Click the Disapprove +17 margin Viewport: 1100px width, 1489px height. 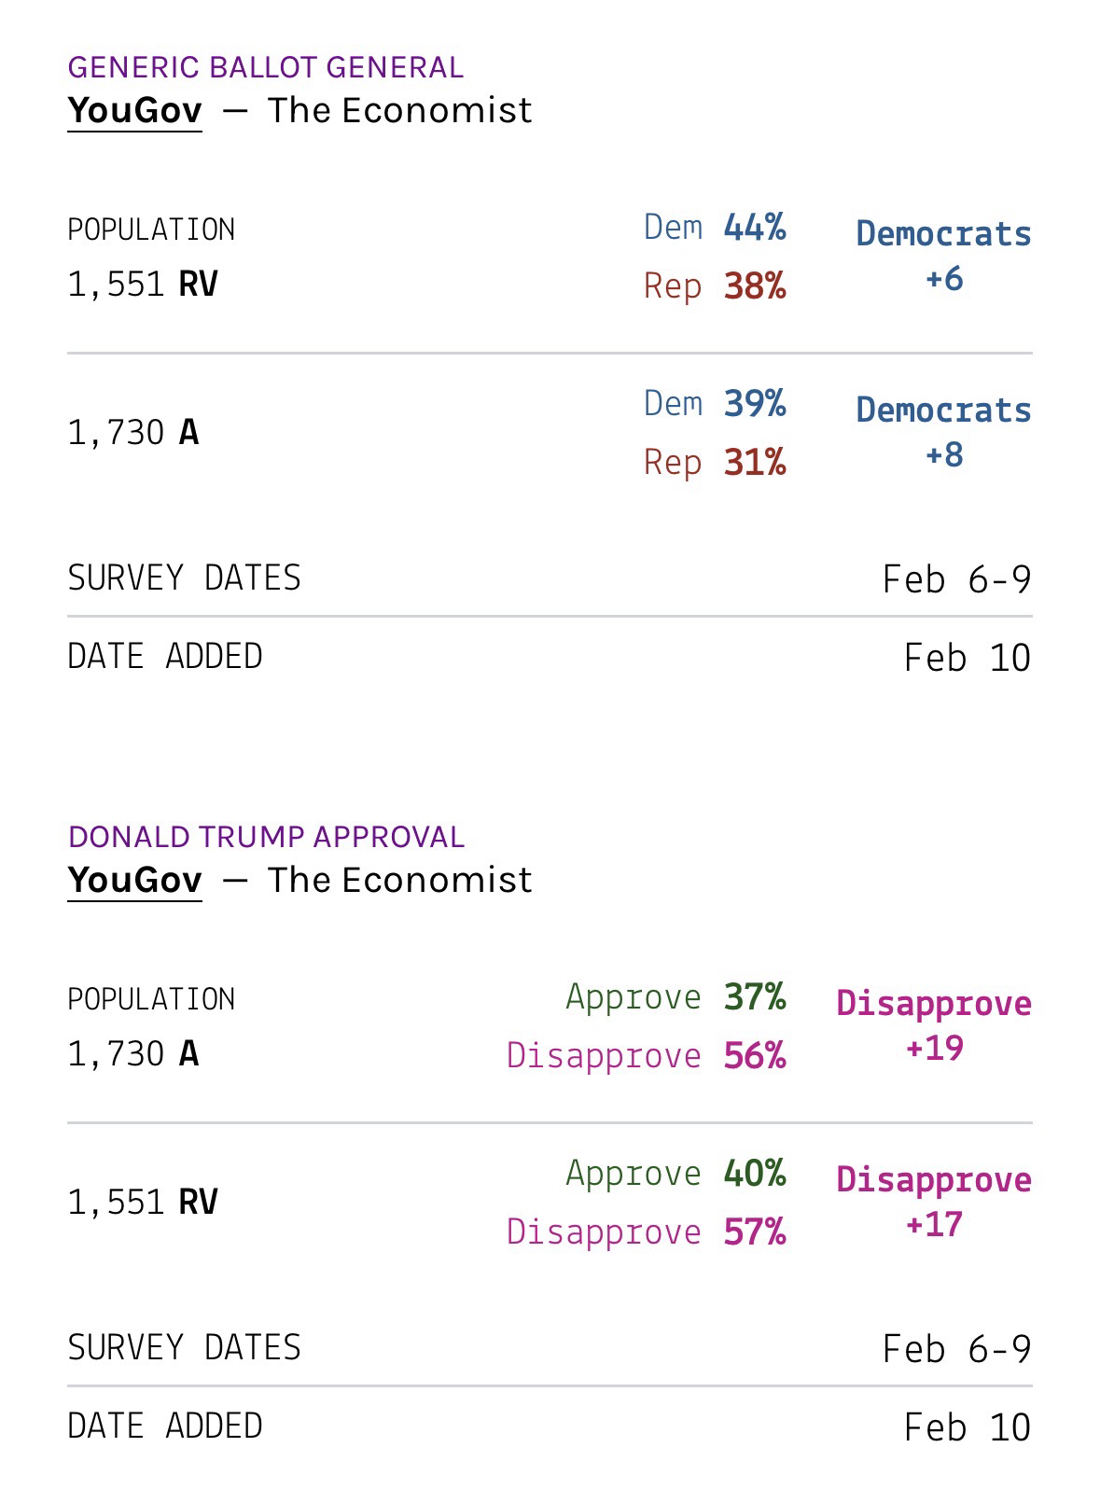tap(934, 1202)
